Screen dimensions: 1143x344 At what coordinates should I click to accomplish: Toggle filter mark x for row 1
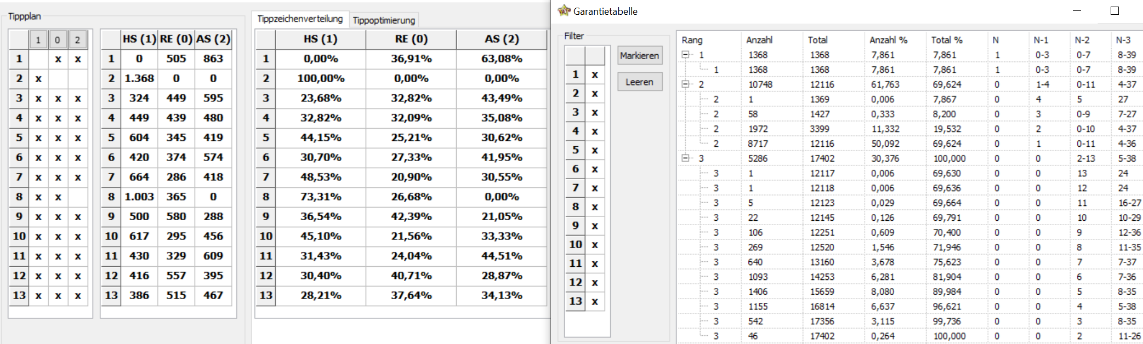tap(595, 74)
